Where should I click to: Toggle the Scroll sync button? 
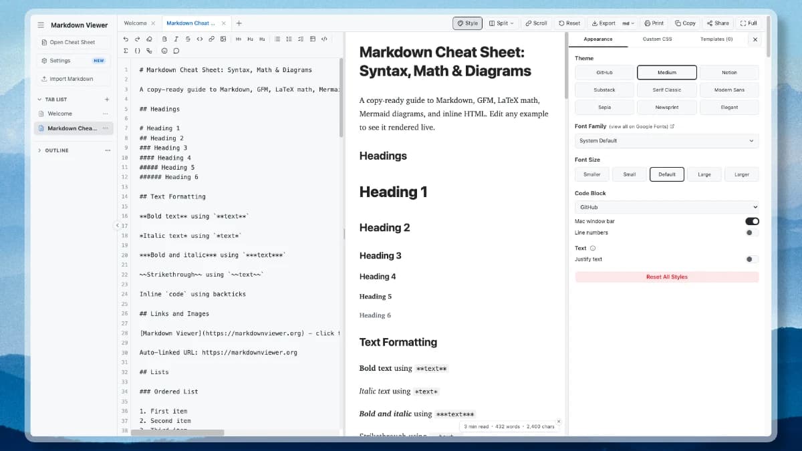point(536,23)
